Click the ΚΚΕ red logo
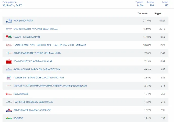This screenshot has height=122, width=174. pos(9,61)
